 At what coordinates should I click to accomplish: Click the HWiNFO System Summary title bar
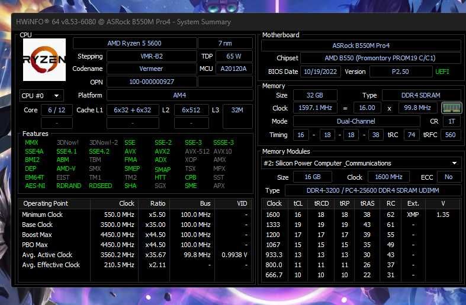point(239,22)
